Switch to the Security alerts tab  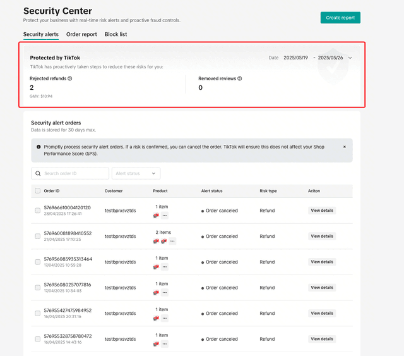pyautogui.click(x=41, y=34)
